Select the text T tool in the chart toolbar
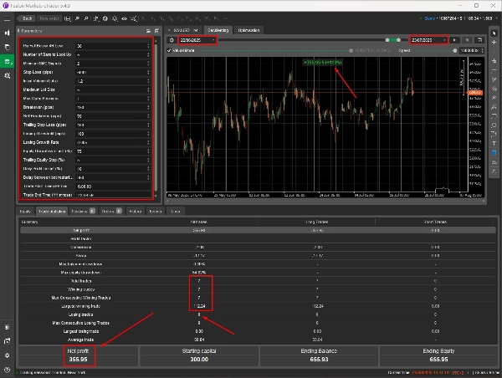 [x=494, y=143]
